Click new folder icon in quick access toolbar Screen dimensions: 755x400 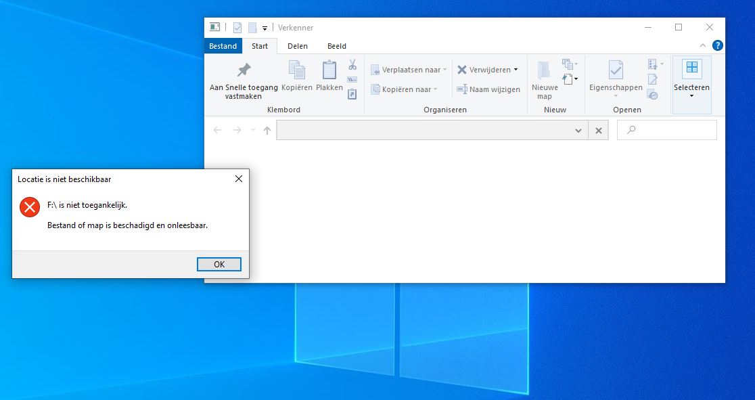pos(252,28)
